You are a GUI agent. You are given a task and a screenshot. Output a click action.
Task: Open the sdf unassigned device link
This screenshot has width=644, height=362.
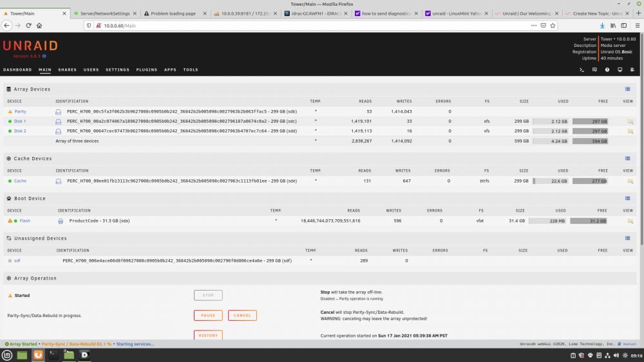(17, 261)
